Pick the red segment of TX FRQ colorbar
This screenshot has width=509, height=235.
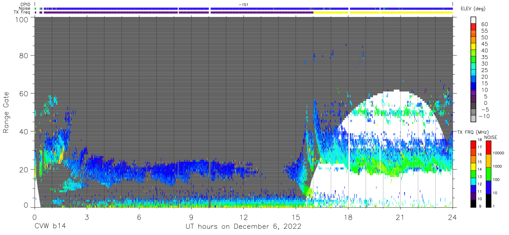(x=473, y=144)
